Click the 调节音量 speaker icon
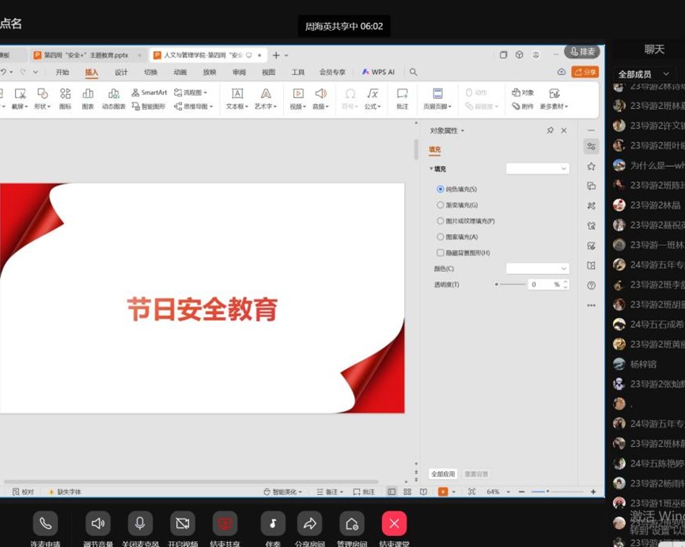 tap(98, 523)
